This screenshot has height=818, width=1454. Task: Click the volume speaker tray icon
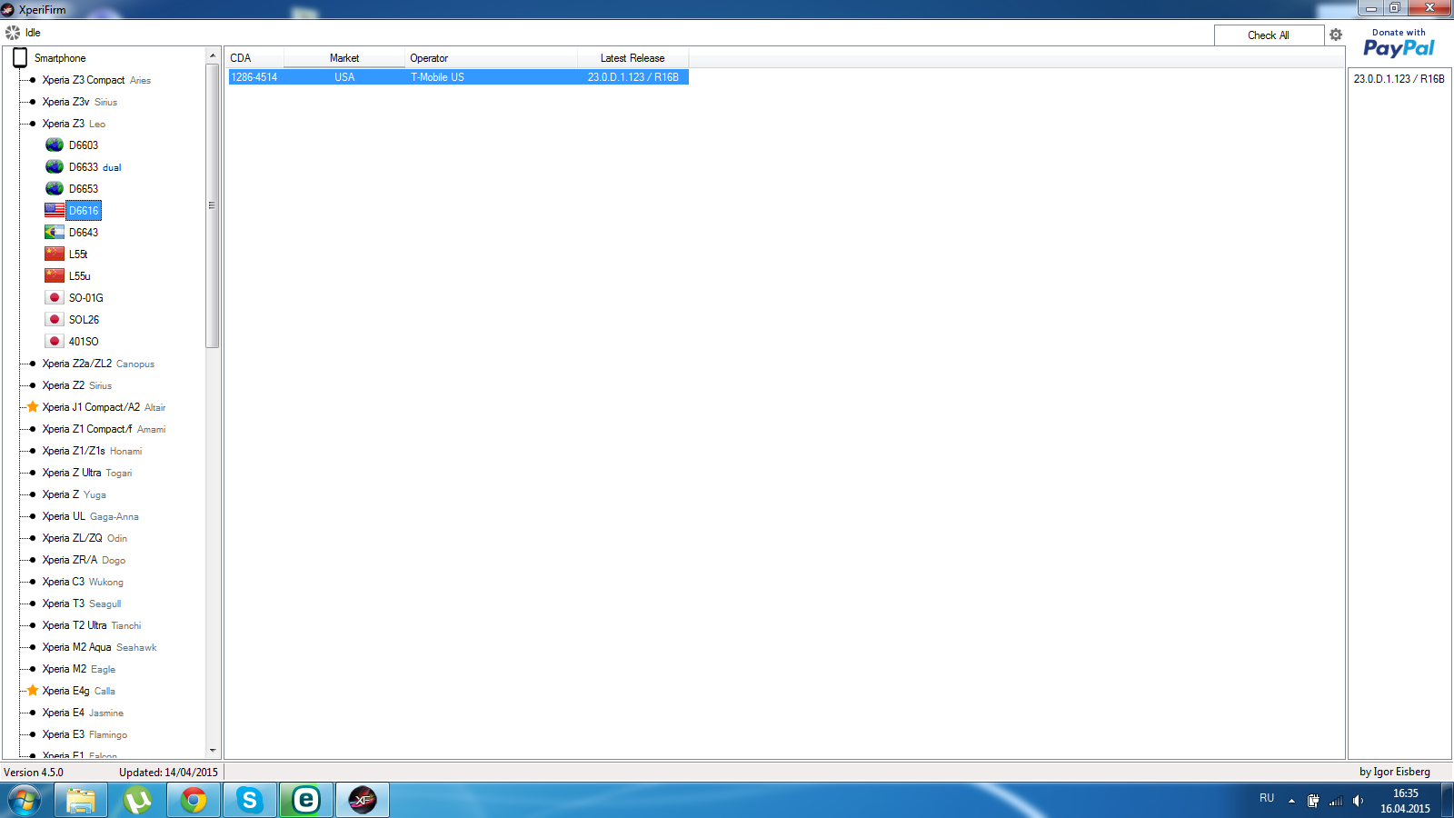[x=1358, y=801]
